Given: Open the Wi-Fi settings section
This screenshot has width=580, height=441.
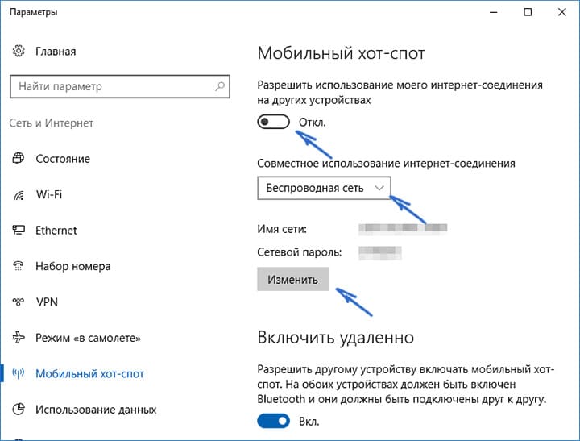Looking at the screenshot, I should (x=49, y=194).
